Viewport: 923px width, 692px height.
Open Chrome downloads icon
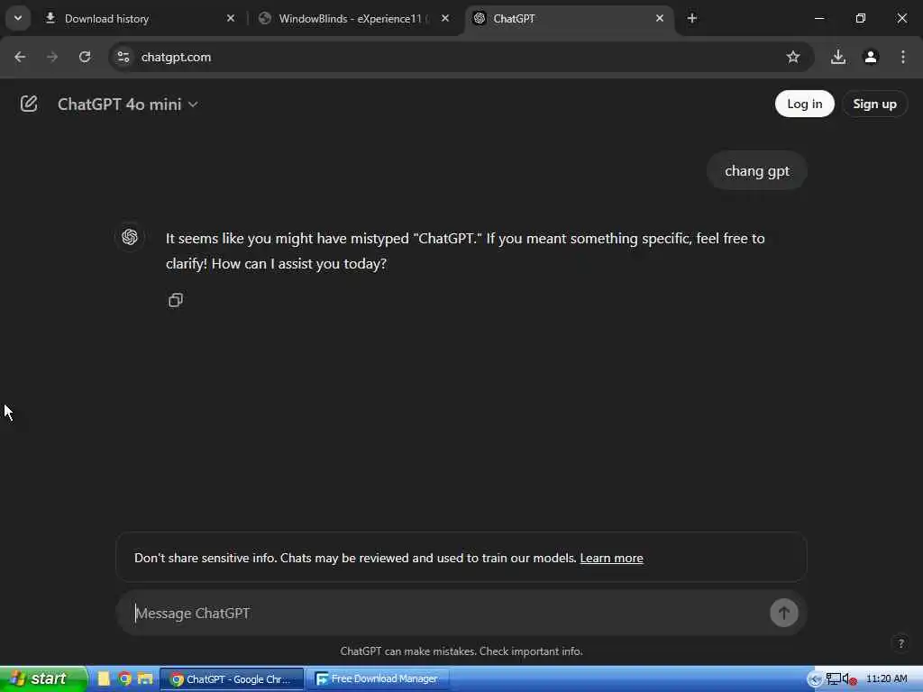pyautogui.click(x=837, y=57)
